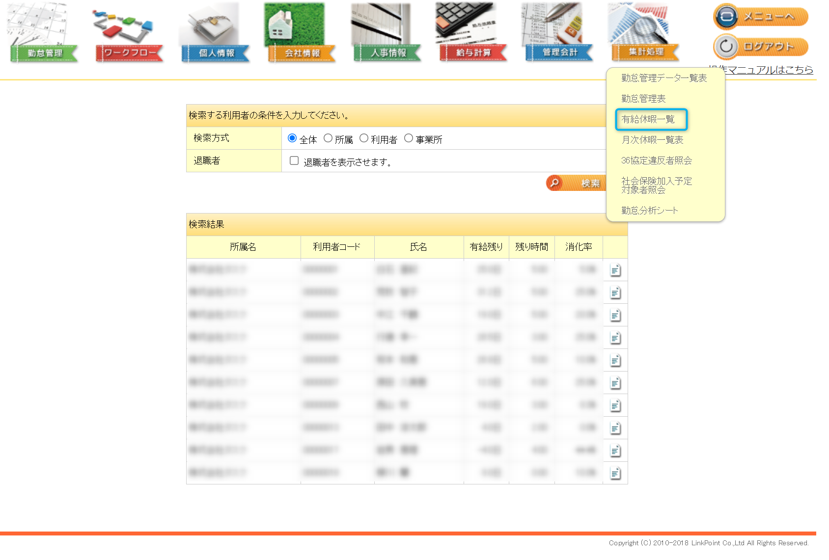Click the detail document icon in first result row
The width and height of the screenshot is (829, 560).
pos(615,270)
